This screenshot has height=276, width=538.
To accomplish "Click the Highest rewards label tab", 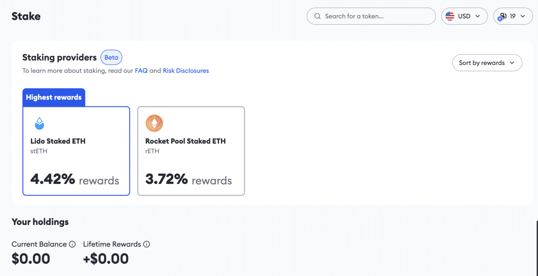I will coord(54,97).
